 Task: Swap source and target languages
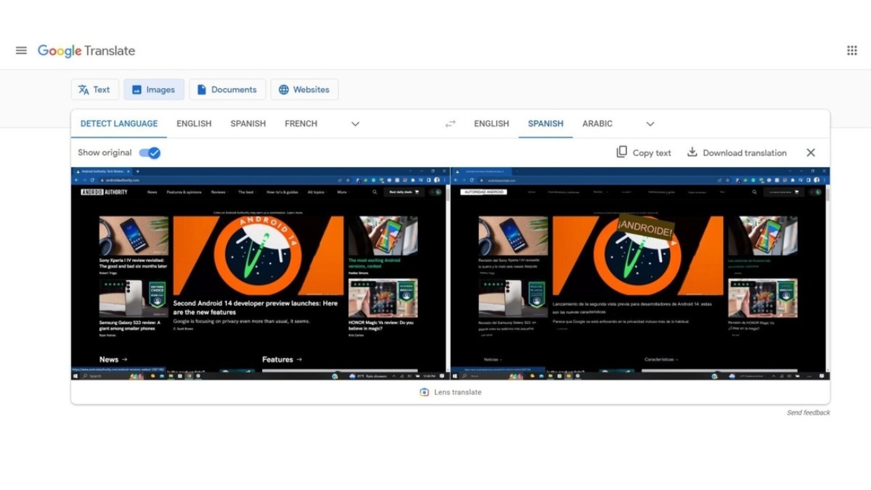450,124
